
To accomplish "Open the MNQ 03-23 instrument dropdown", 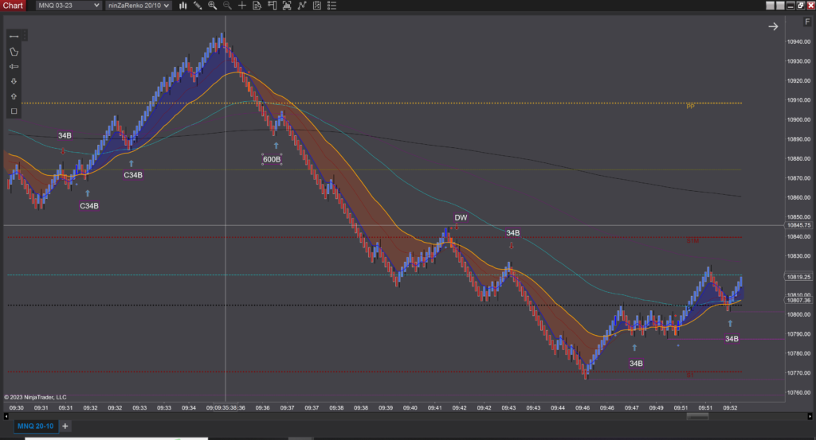I will (x=69, y=6).
